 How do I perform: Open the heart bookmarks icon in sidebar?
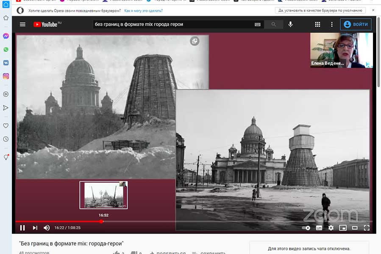(6, 126)
